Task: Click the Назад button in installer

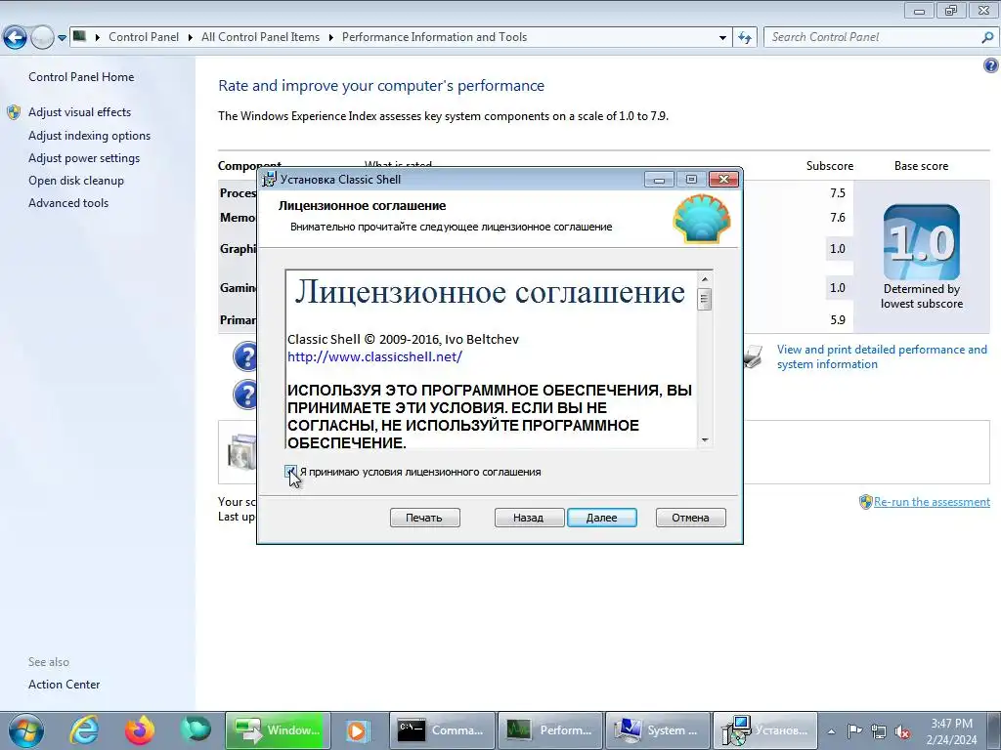Action: 529,518
